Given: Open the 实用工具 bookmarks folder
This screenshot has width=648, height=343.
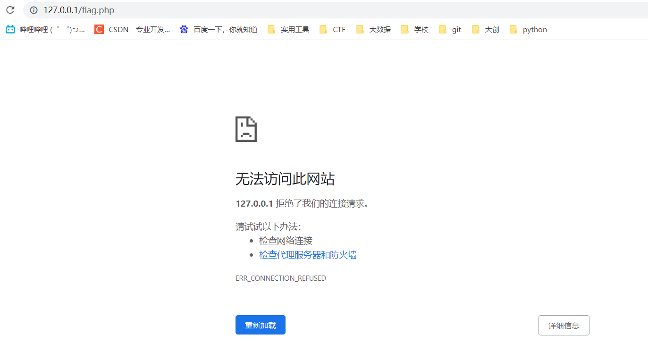Looking at the screenshot, I should (x=271, y=29).
